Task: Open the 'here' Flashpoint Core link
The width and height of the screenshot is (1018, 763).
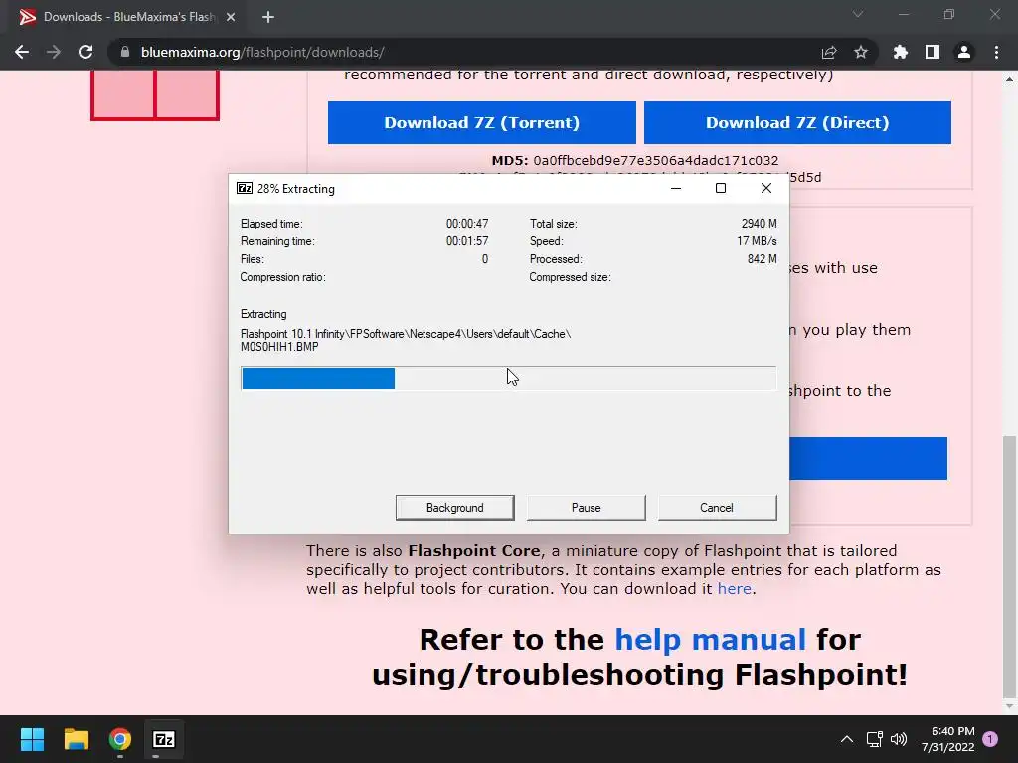Action: [735, 588]
